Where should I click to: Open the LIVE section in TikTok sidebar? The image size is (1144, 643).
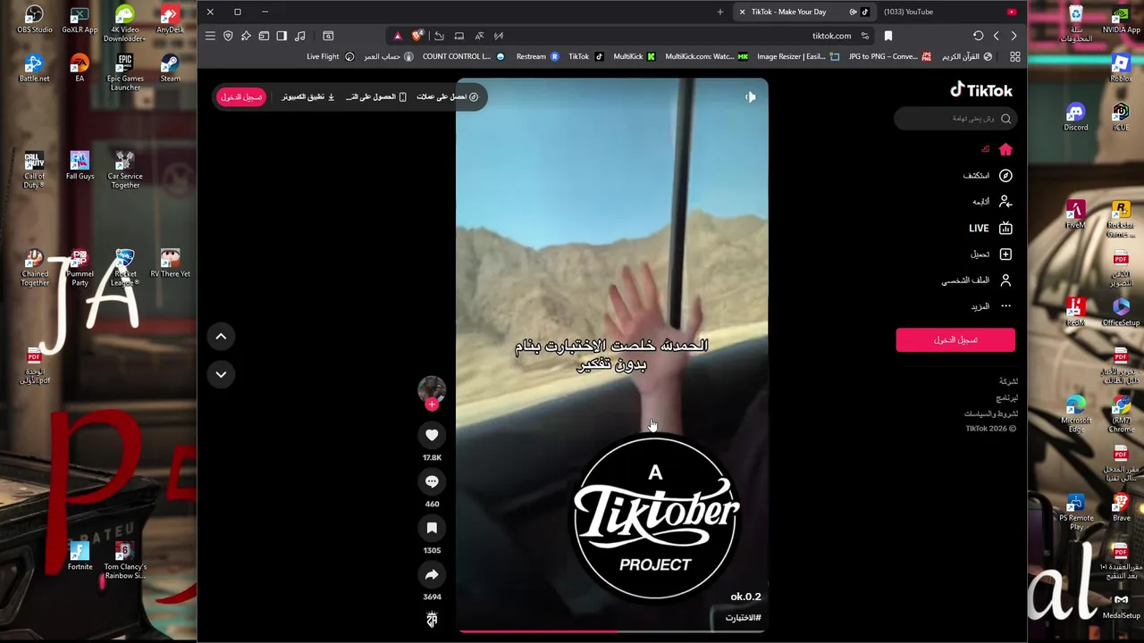tap(990, 229)
